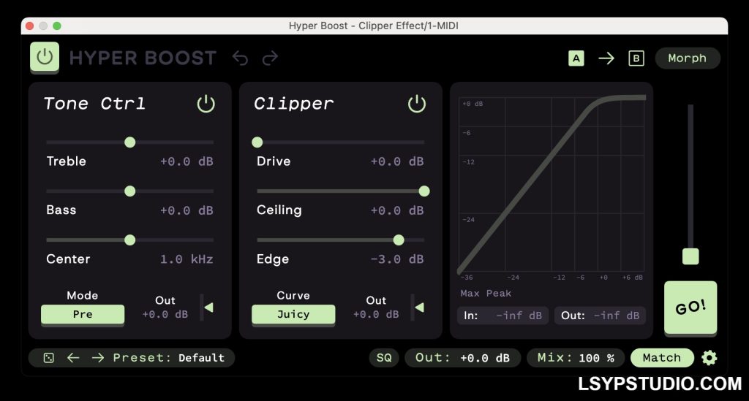Click Clipper Out +0.0 dB value

click(376, 315)
